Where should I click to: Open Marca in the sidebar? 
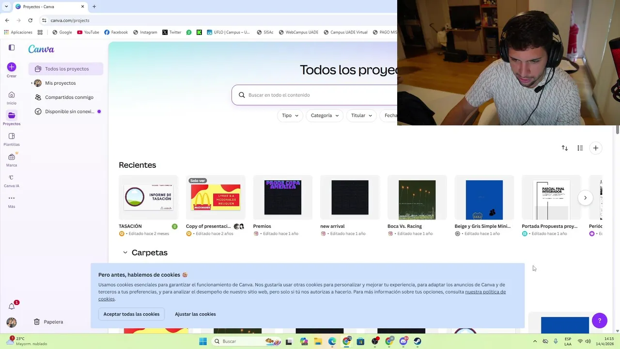[12, 160]
